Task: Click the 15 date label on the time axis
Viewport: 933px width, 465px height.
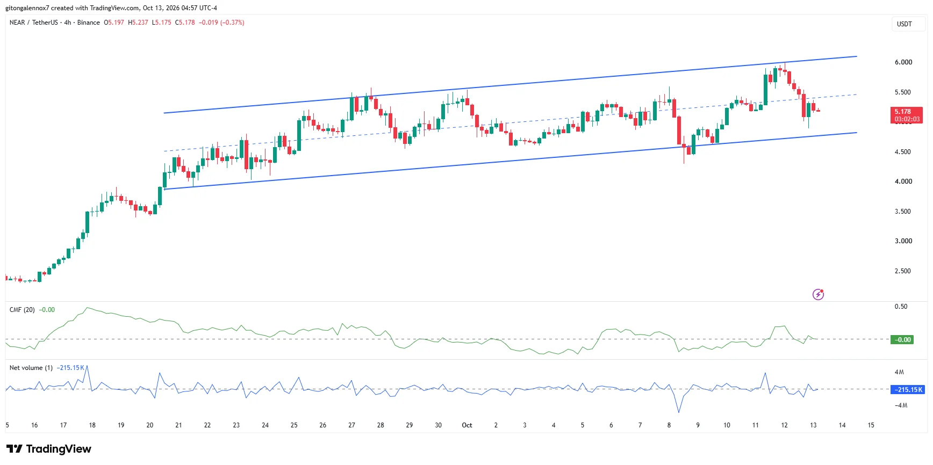Action: [871, 425]
